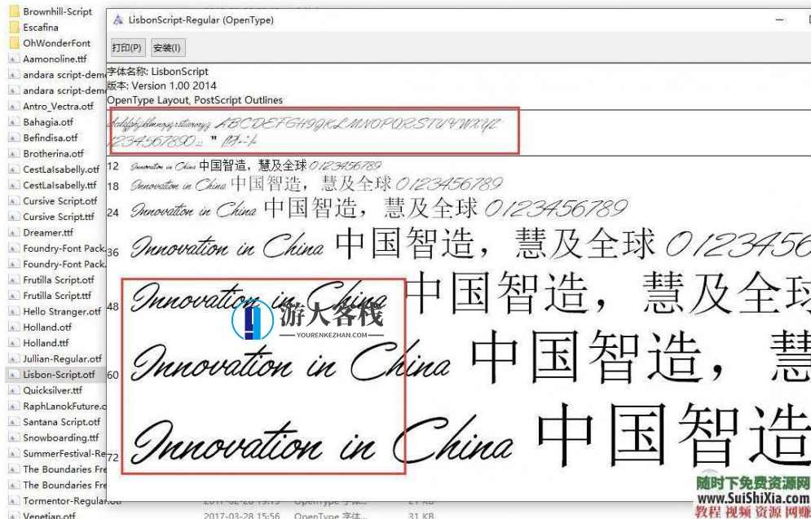Screen dimensions: 811x519
Task: Open the OhWonderFont folder
Action: (x=51, y=42)
